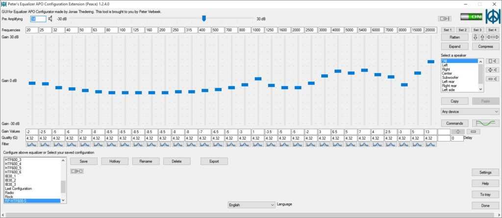Click the filter type icon under the 20000 Hz band
Viewport: 502px width, 218px height.
[430, 145]
